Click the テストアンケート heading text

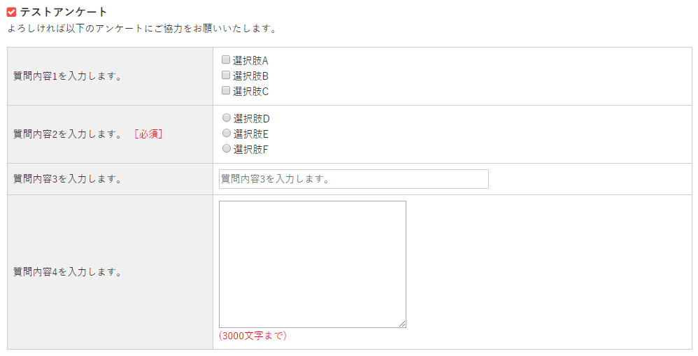pos(64,12)
